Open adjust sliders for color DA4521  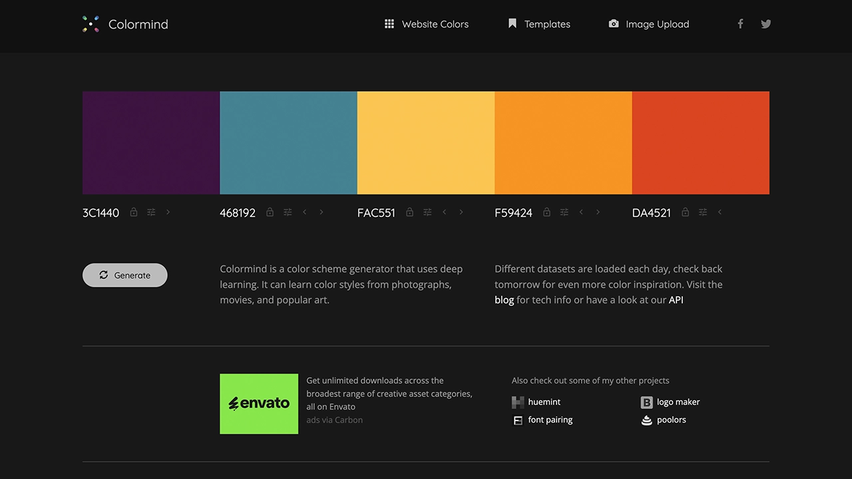[x=703, y=212]
